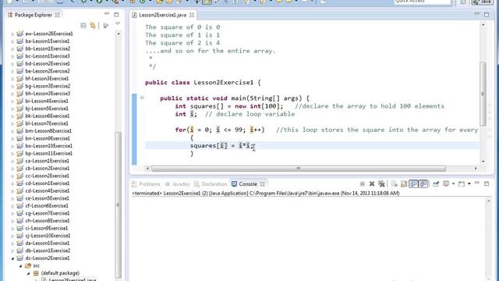This screenshot has width=499, height=281.
Task: Remove all terminated launches
Action: coord(381,184)
